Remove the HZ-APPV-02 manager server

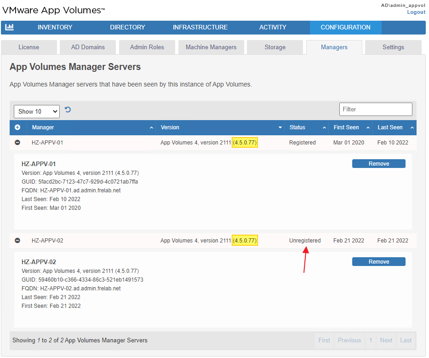pos(378,262)
